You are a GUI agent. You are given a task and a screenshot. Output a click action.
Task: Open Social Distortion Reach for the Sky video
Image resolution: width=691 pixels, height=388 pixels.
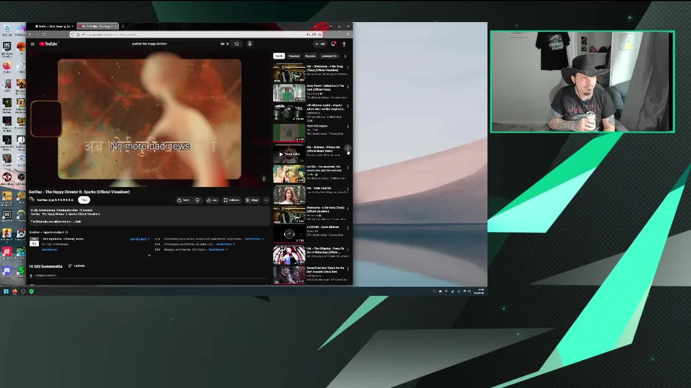click(x=289, y=275)
